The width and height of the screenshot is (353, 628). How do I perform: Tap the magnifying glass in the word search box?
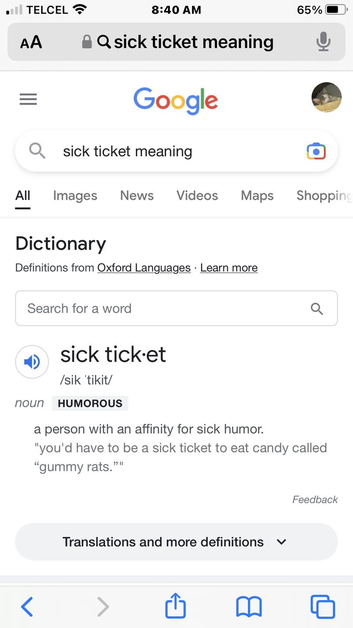click(x=317, y=308)
